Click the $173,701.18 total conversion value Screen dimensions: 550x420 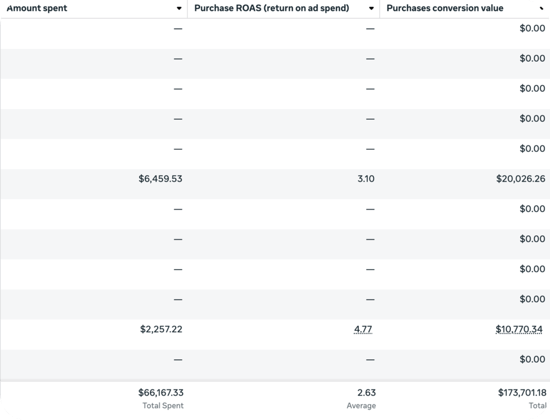pyautogui.click(x=522, y=393)
